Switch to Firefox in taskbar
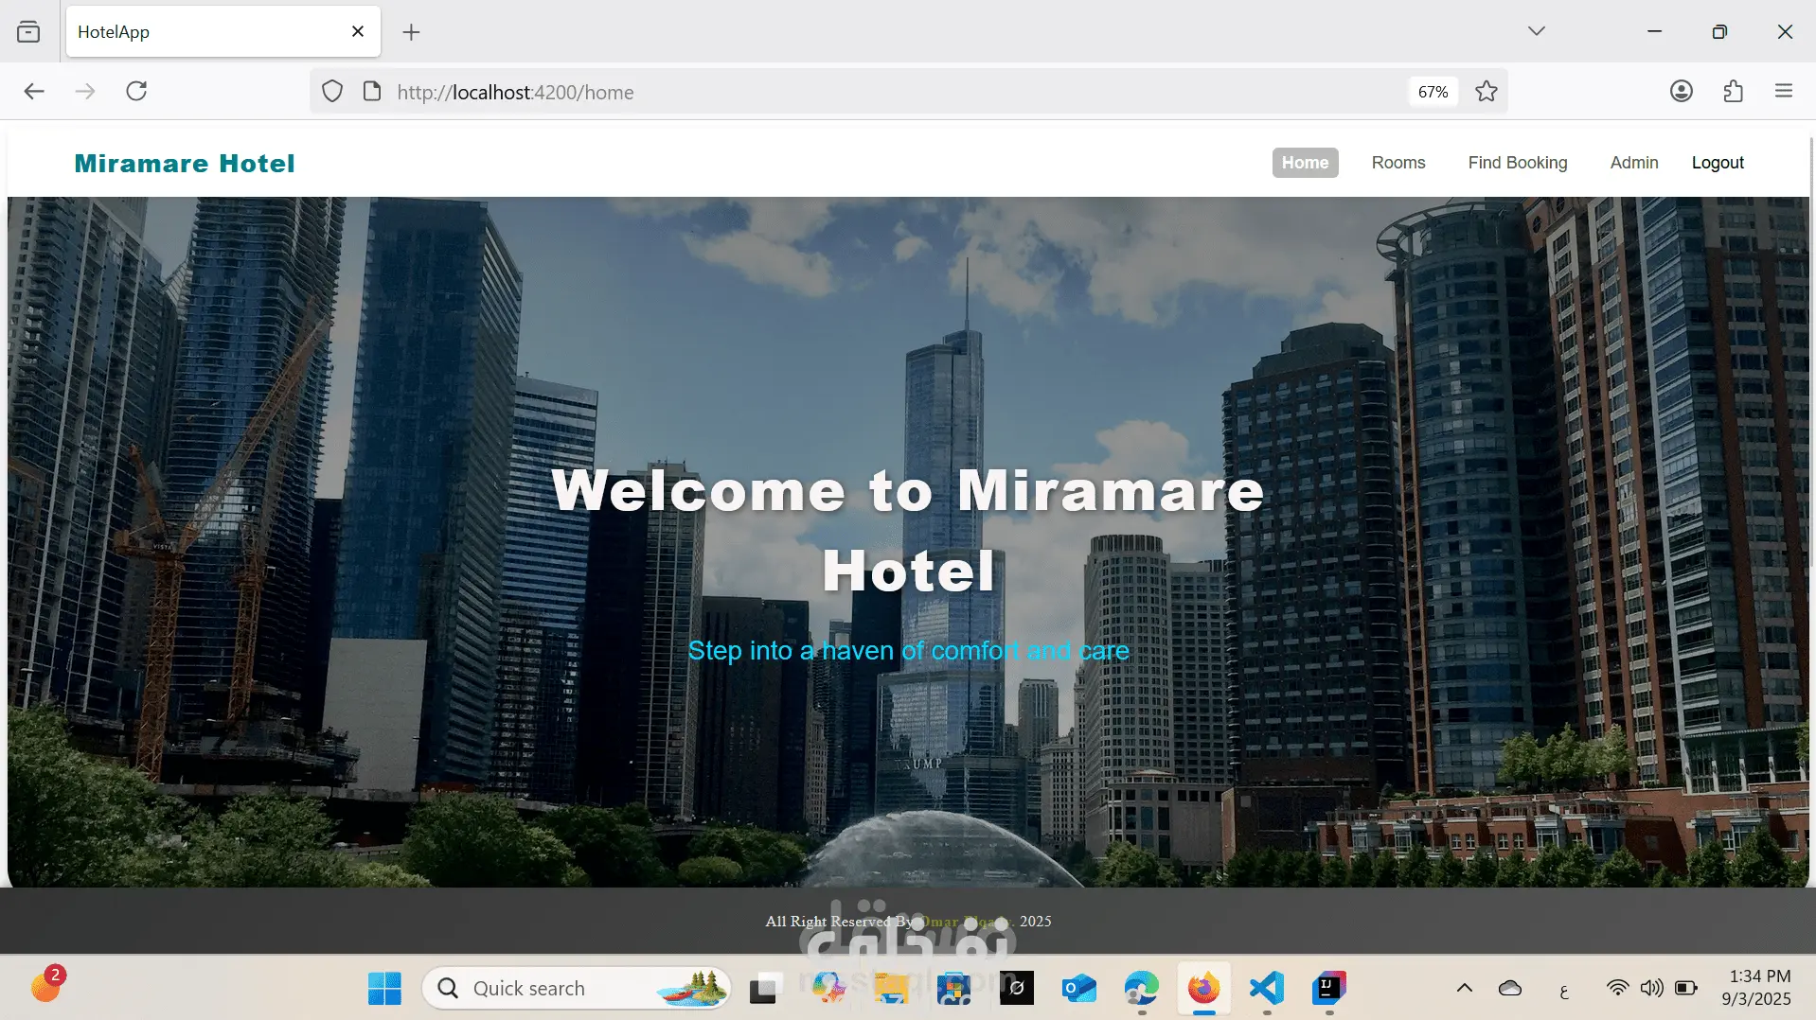The image size is (1816, 1020). click(1203, 989)
